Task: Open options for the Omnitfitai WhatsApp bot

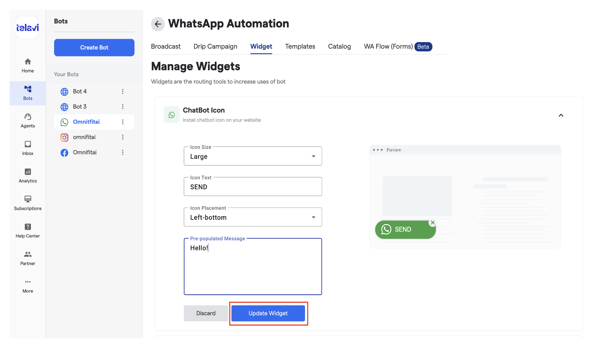Action: pyautogui.click(x=123, y=122)
